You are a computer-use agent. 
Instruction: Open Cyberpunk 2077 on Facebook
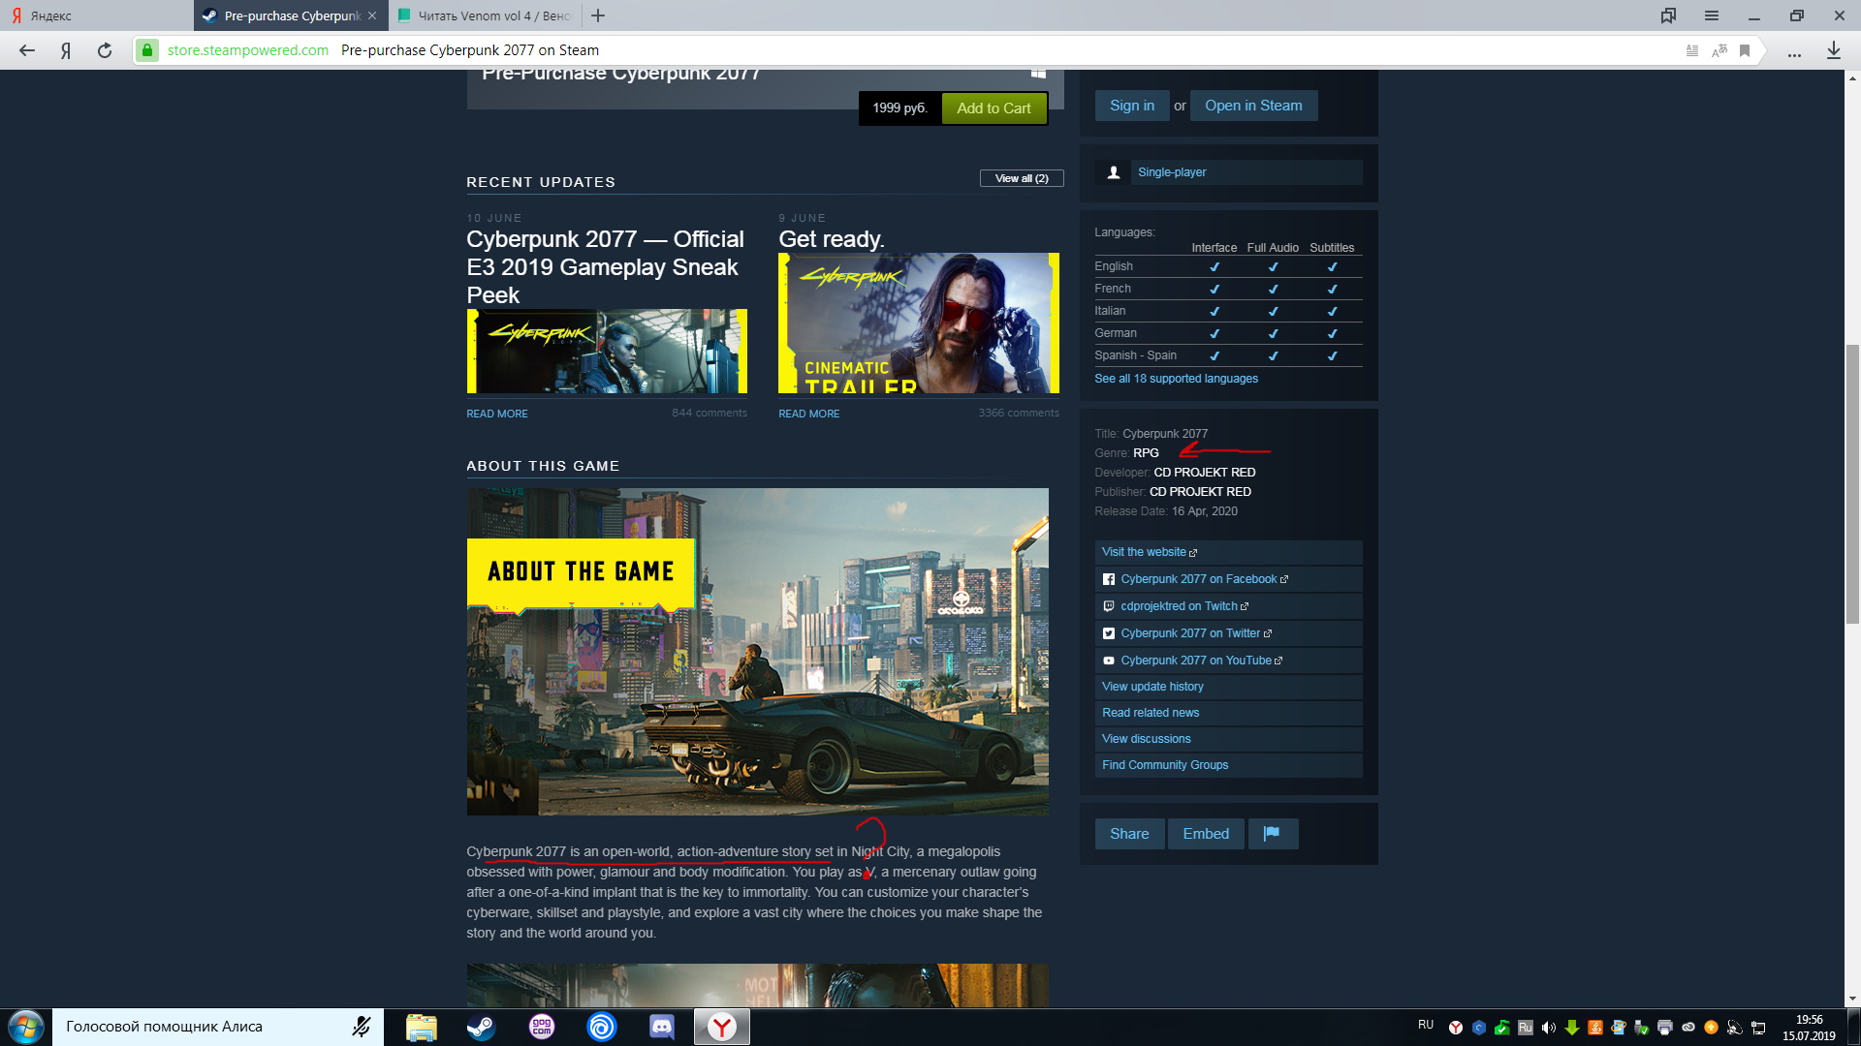pos(1228,579)
